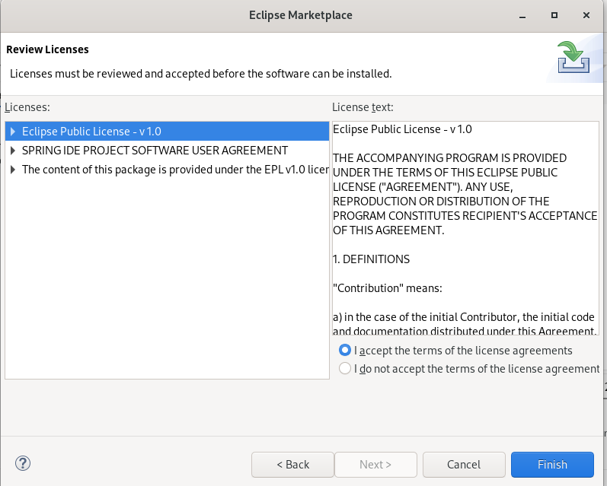Click the 'Review Licenses' heading
Image resolution: width=607 pixels, height=486 pixels.
48,49
